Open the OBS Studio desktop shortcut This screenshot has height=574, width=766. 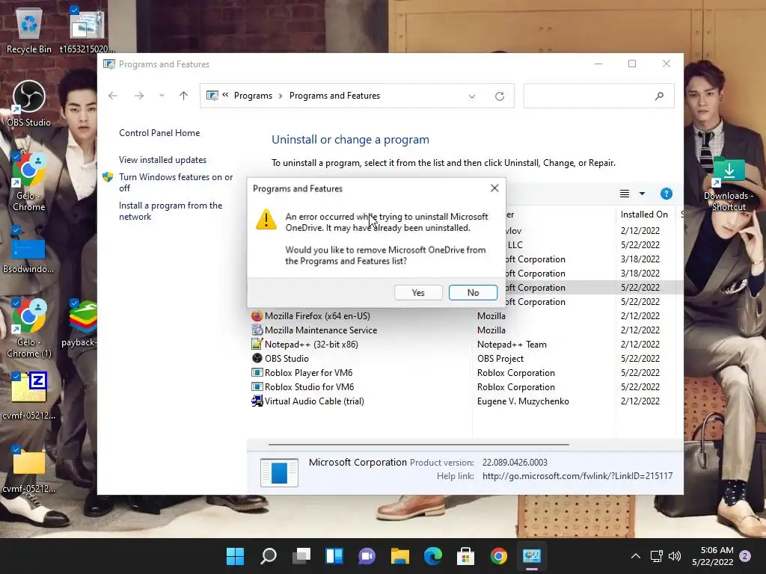[29, 103]
